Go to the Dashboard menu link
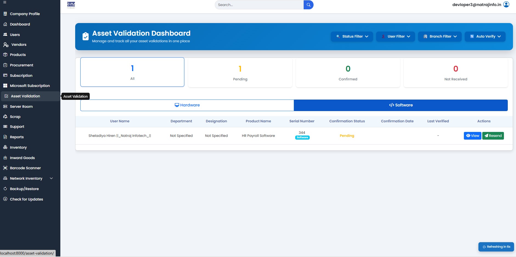This screenshot has width=516, height=257. pyautogui.click(x=20, y=24)
